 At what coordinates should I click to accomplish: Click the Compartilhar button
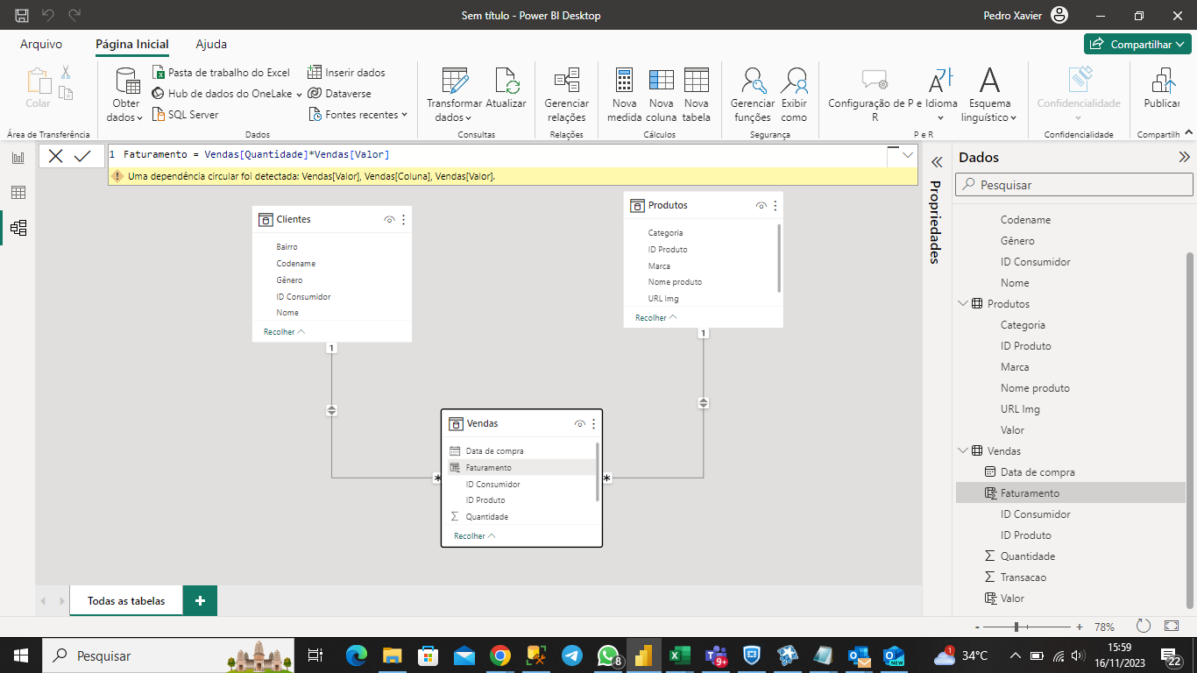[x=1137, y=44]
